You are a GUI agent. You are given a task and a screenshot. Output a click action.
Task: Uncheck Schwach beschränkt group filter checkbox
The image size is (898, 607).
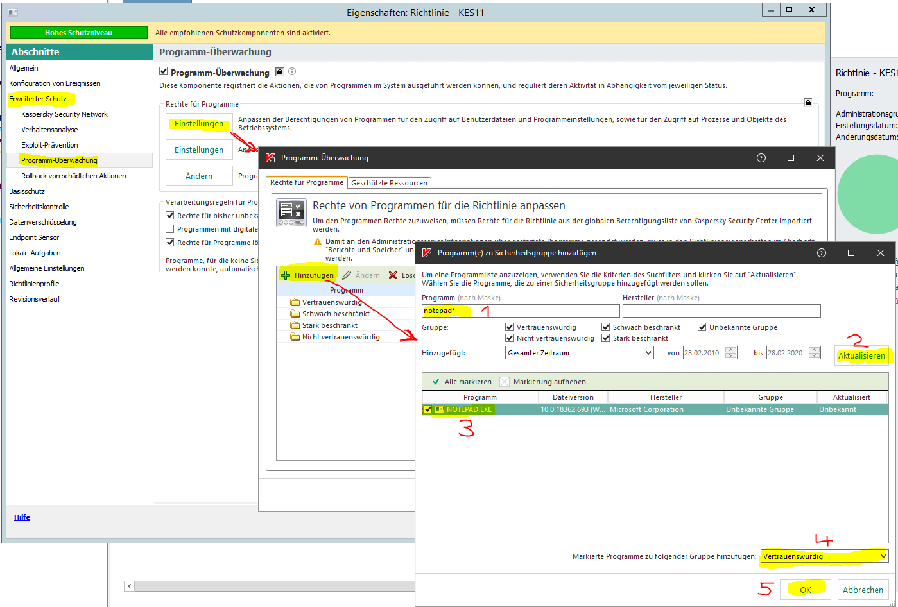606,327
